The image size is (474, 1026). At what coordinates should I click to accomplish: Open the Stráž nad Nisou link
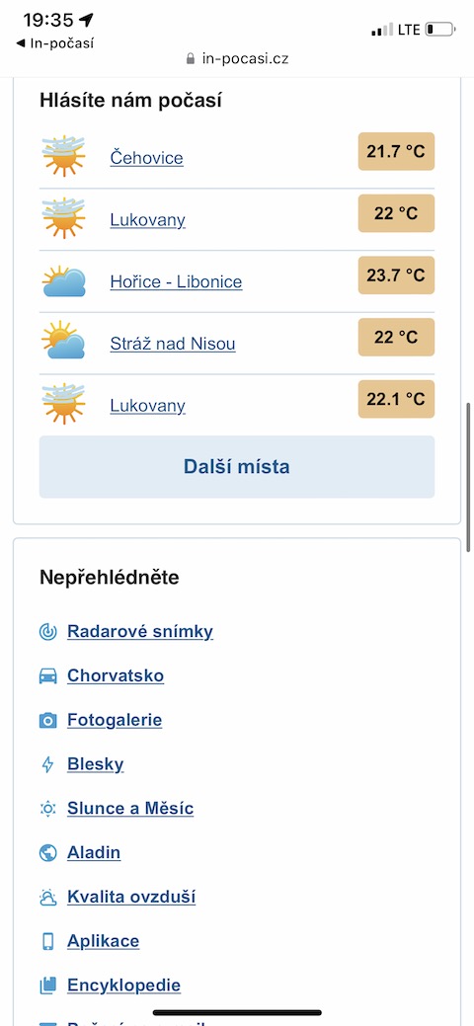pos(173,344)
